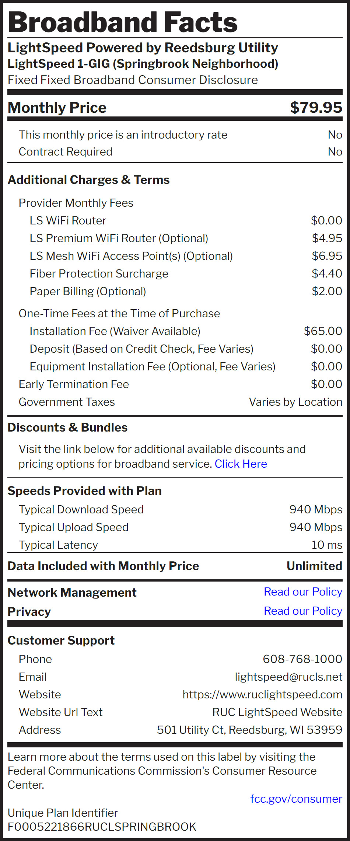Click the 'Broadband Facts' heading

pos(123,22)
